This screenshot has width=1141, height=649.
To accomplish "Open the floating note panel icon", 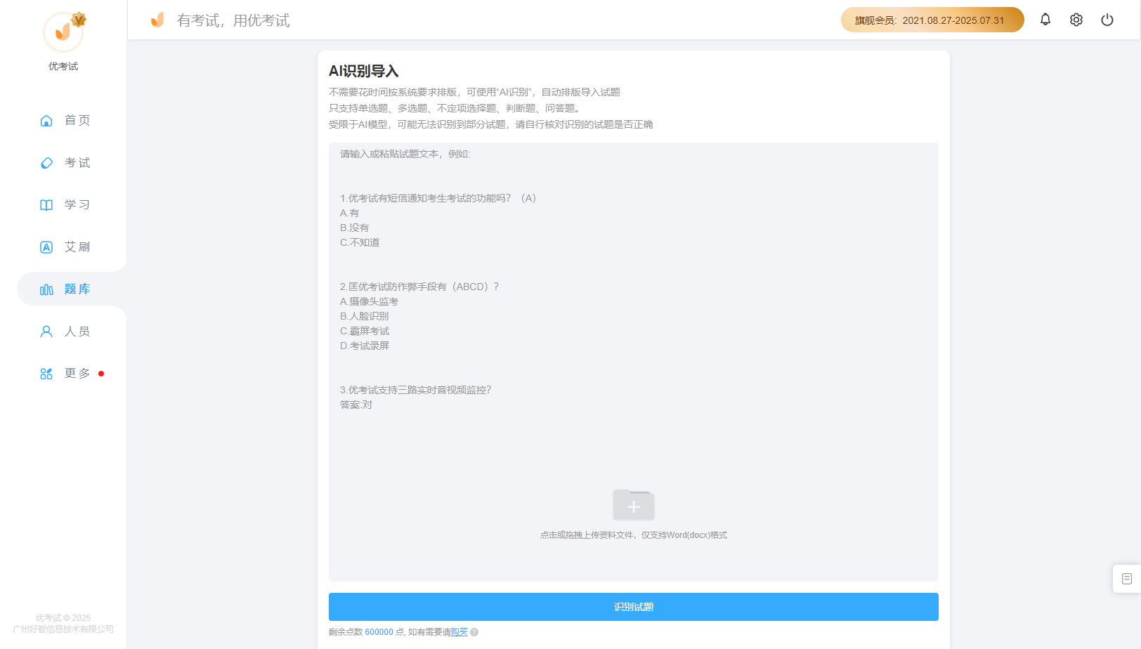I will 1127,579.
